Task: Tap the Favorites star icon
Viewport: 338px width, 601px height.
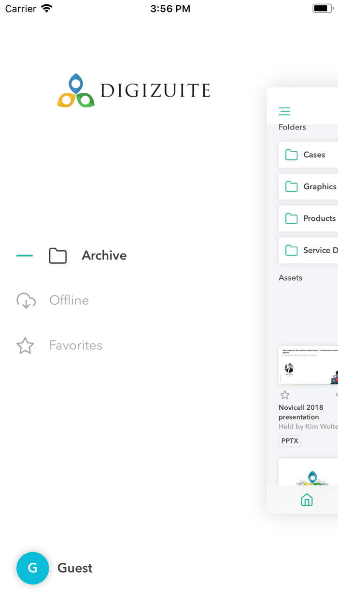Action: (x=25, y=345)
